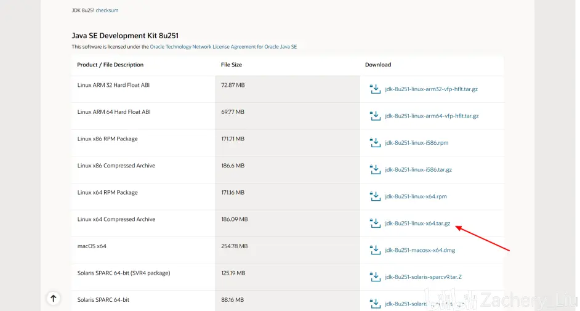Select the Linux ARM 32 Hard Float ABI text
The height and width of the screenshot is (311, 580).
click(x=113, y=85)
